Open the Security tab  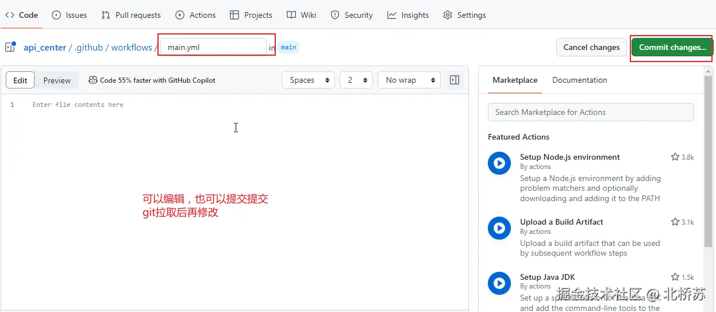pyautogui.click(x=352, y=15)
